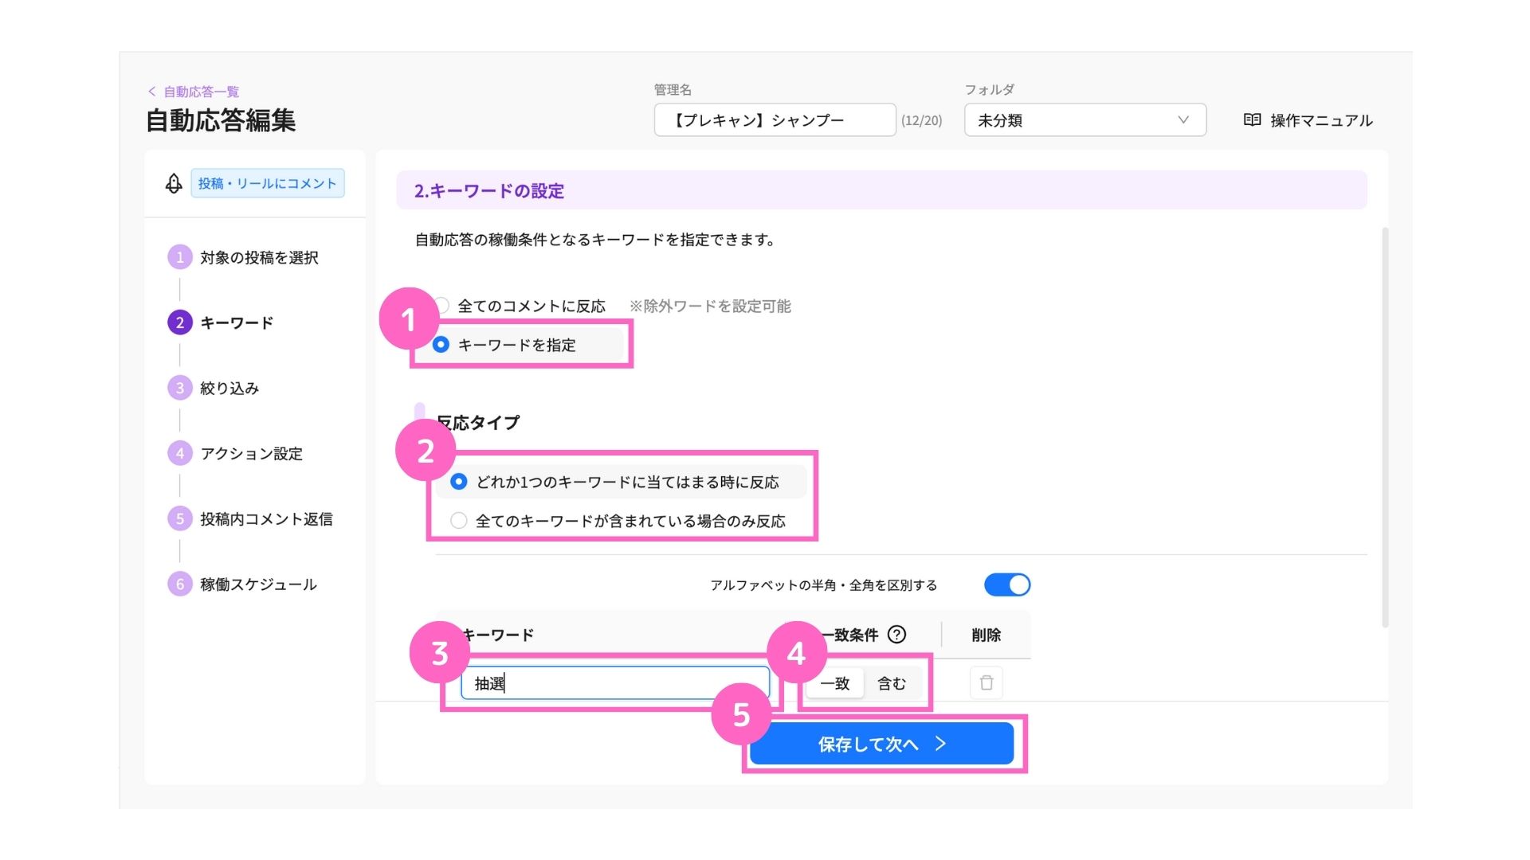This screenshot has height=860, width=1530.
Task: Click the 2.キーワードの設定 section heading
Action: (488, 191)
